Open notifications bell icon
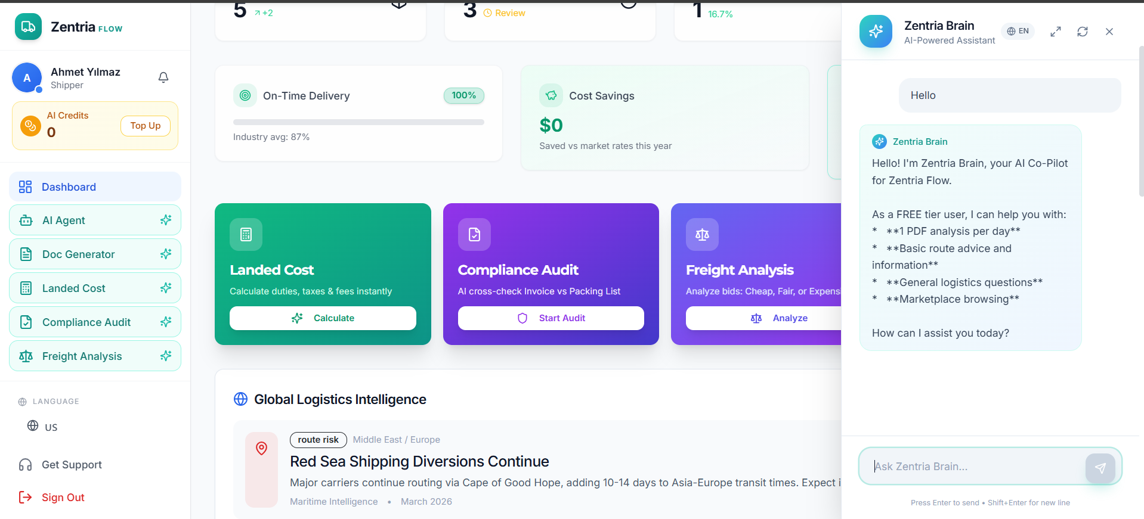This screenshot has width=1144, height=519. tap(163, 77)
